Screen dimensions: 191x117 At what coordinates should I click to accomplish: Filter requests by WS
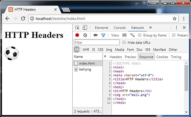tap(148, 50)
